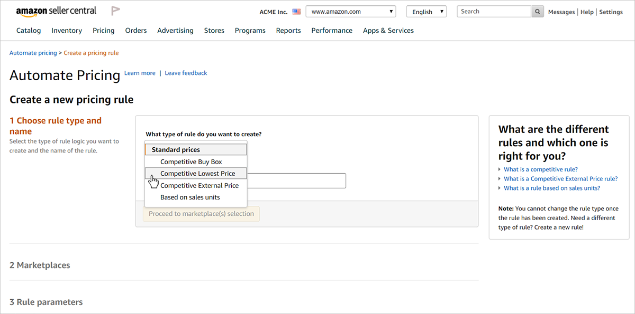Click inside the rule name input field
Screen dimensions: 635x314
[x=296, y=180]
